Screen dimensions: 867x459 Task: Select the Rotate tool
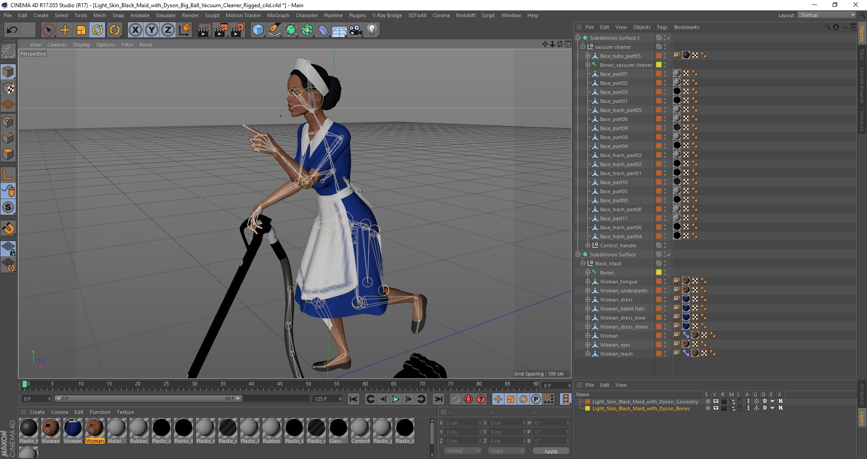(x=98, y=30)
